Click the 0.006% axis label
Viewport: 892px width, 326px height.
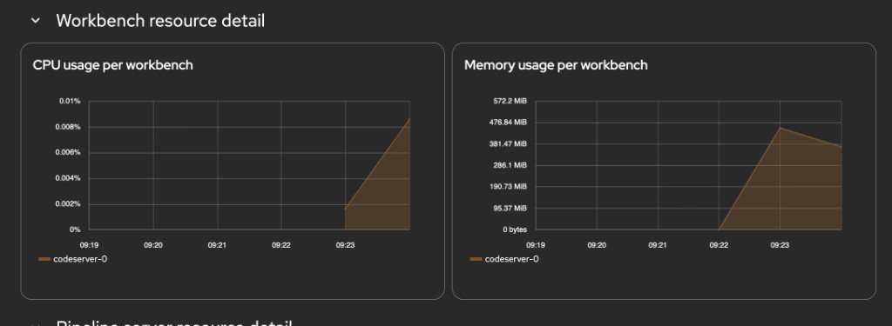click(x=68, y=153)
